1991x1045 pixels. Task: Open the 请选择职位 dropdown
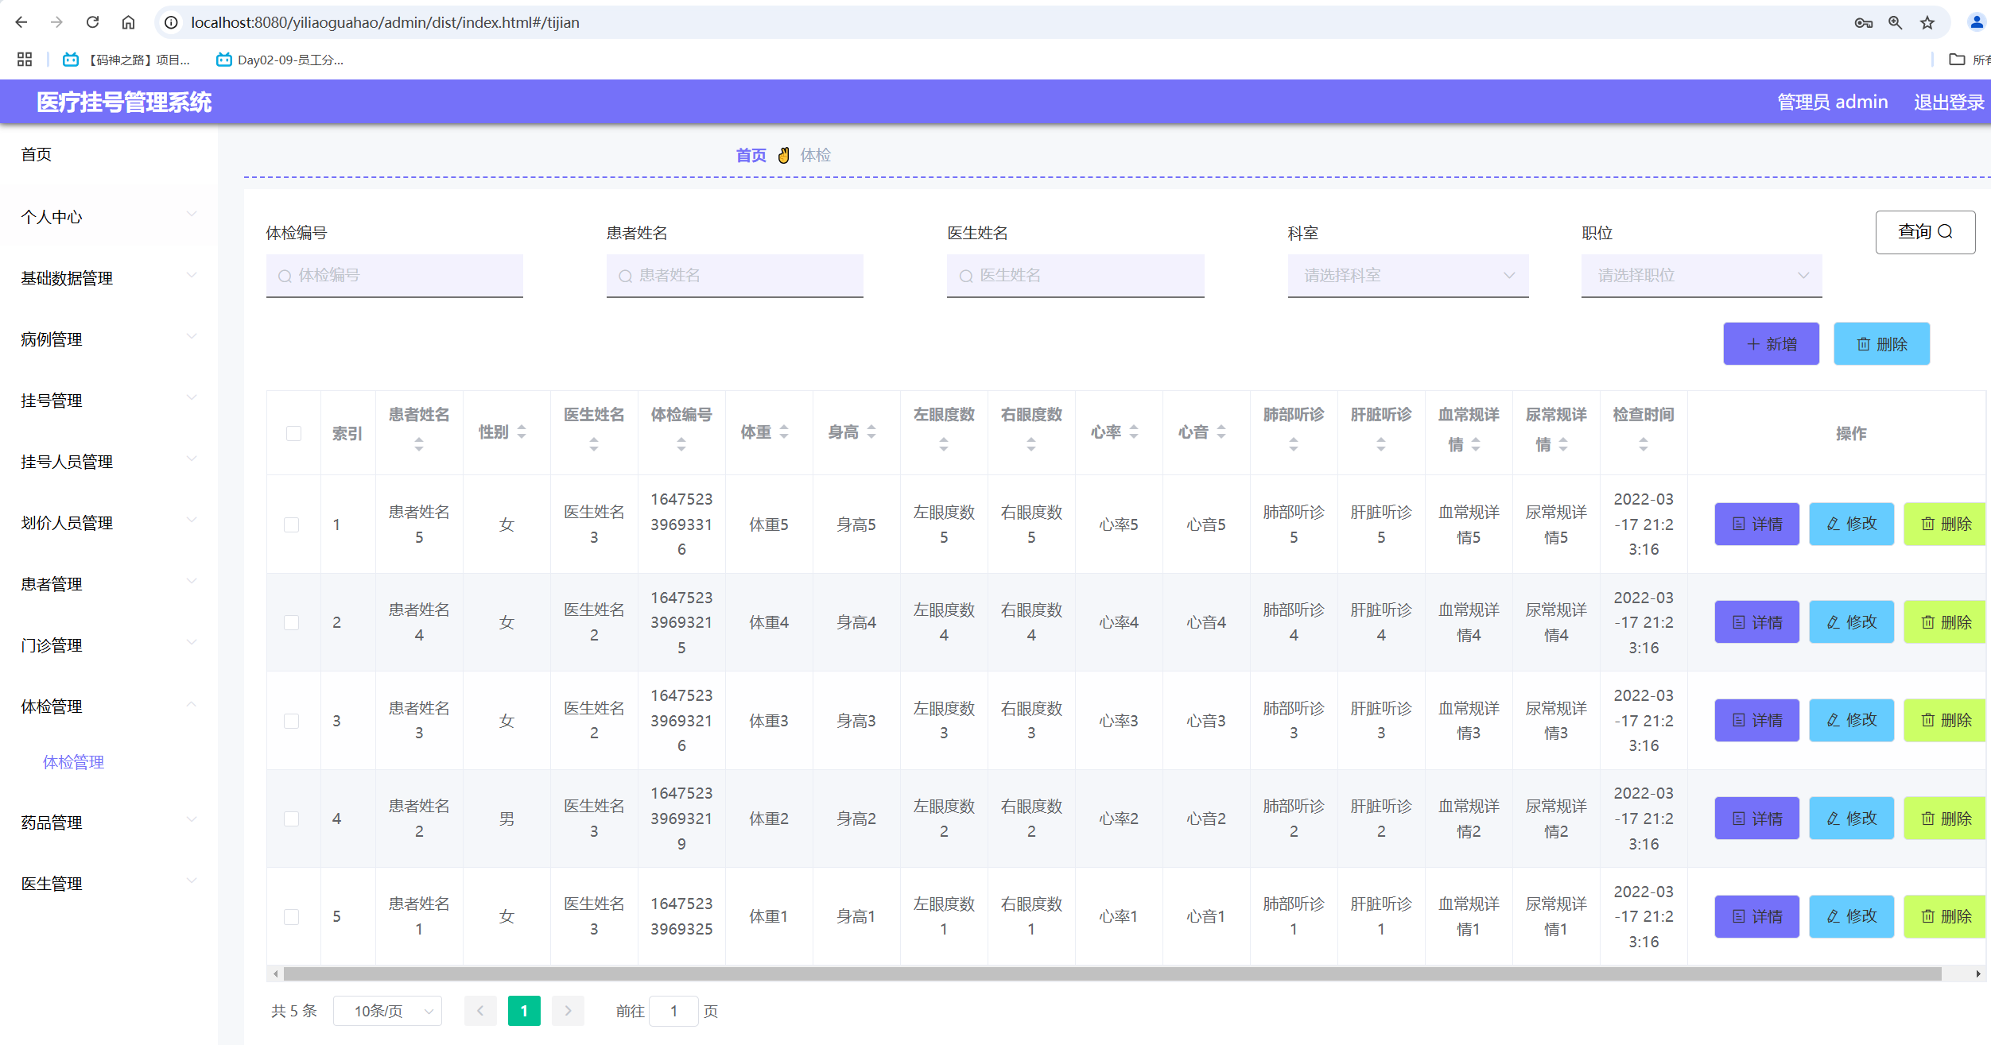point(1702,275)
